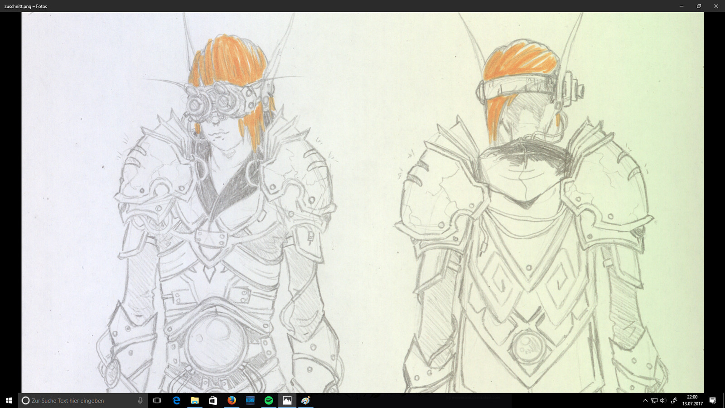725x408 pixels.
Task: Open the Windows Ink Workspace pen icon
Action: click(x=674, y=400)
